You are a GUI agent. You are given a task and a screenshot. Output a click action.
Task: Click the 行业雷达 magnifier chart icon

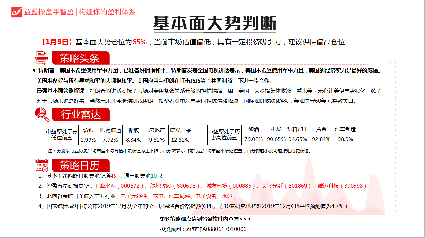pos(42,114)
